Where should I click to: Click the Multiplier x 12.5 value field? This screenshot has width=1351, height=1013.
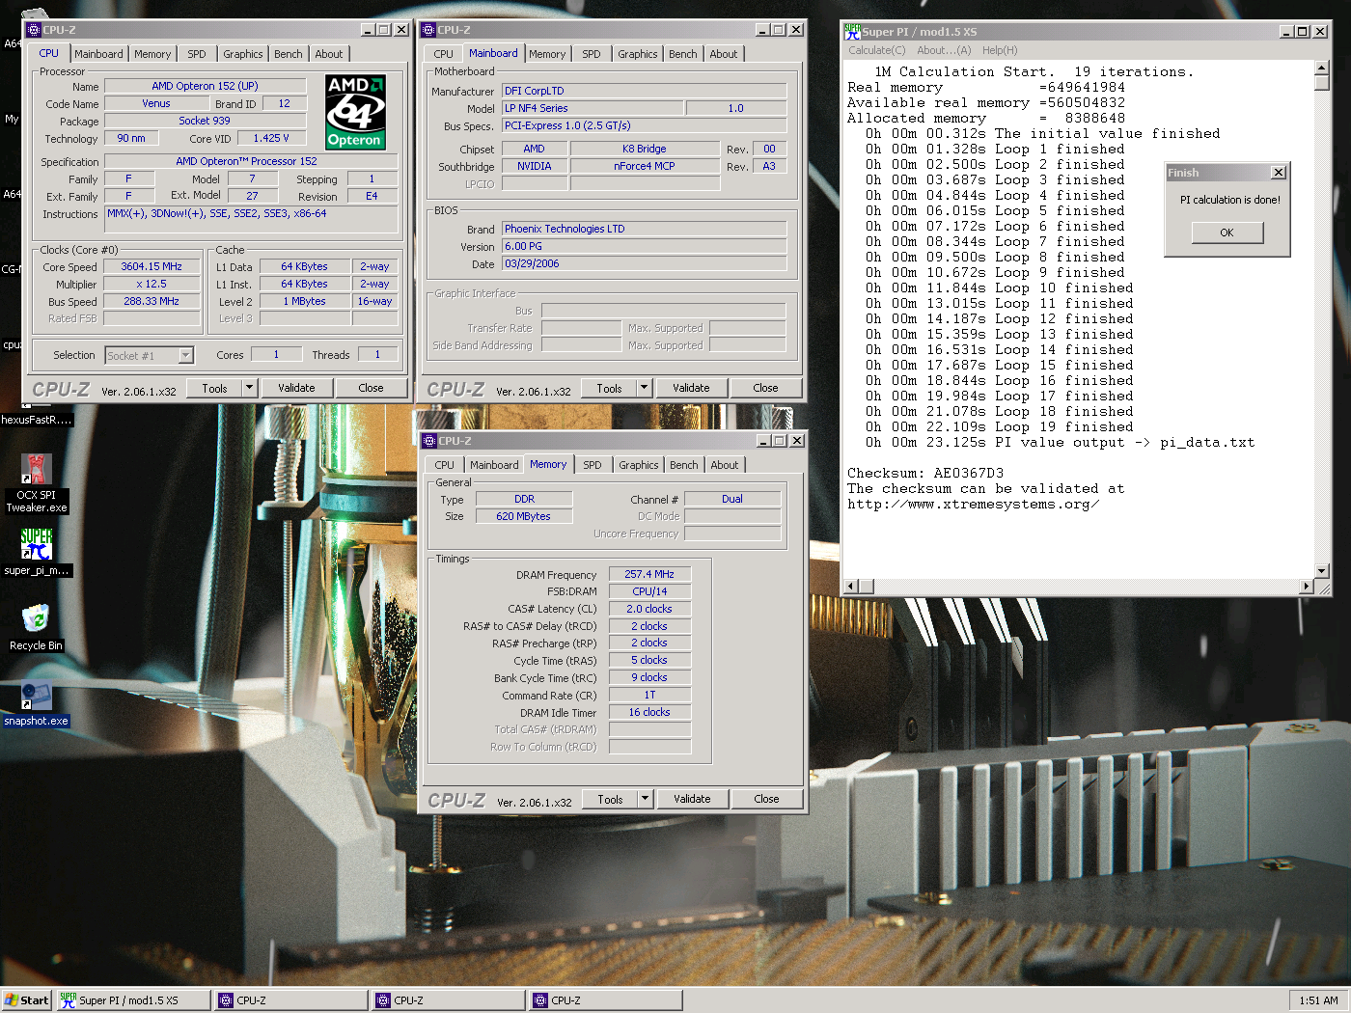click(x=152, y=284)
